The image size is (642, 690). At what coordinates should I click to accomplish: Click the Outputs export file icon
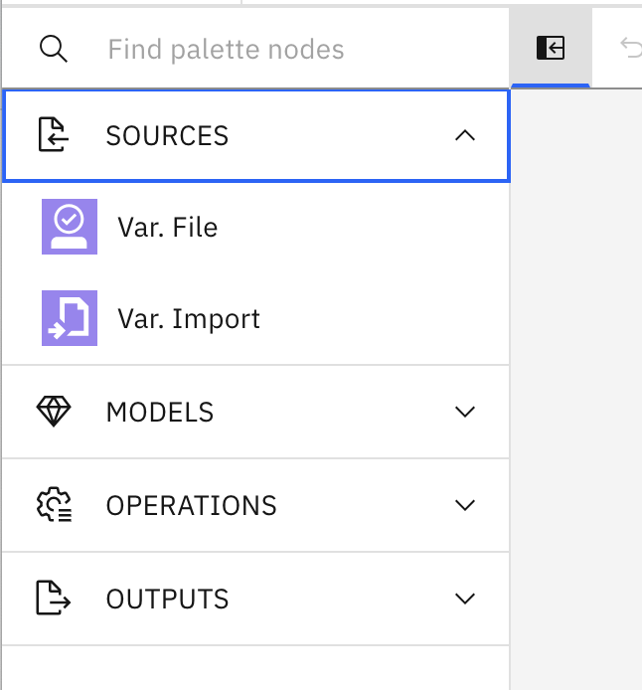pos(54,598)
